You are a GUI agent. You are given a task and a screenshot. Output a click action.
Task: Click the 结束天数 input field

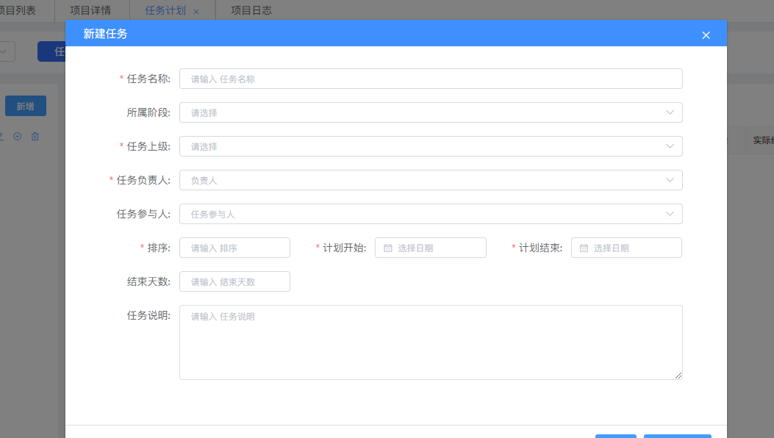click(235, 281)
